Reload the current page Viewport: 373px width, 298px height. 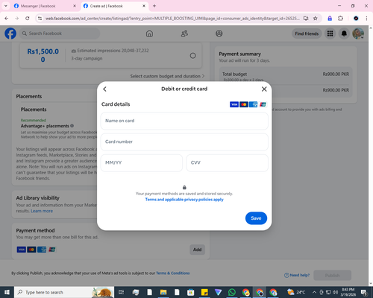pos(28,19)
